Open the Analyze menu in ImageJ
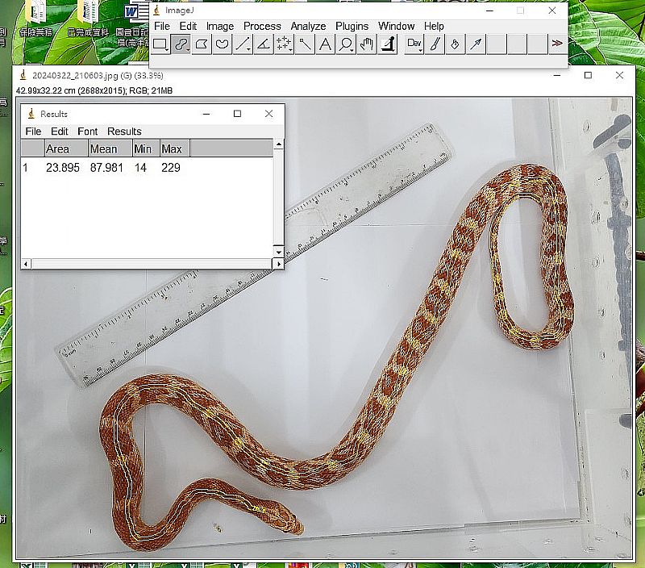This screenshot has height=568, width=645. (308, 26)
